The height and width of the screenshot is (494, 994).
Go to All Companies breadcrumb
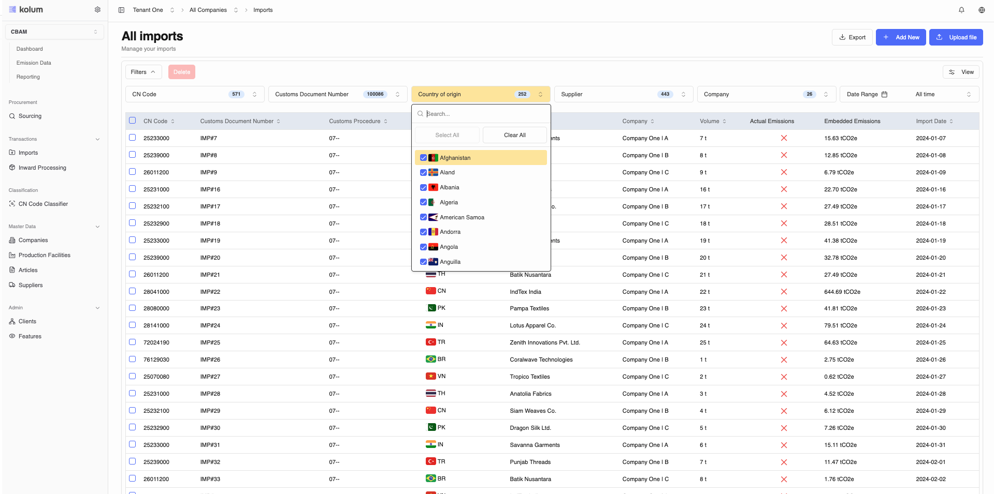point(208,10)
